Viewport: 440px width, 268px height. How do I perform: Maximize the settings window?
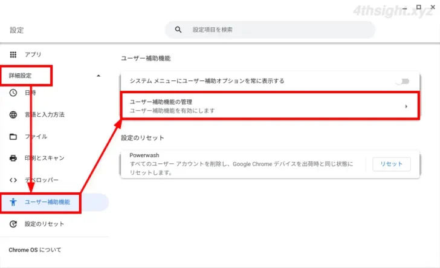(419, 7)
